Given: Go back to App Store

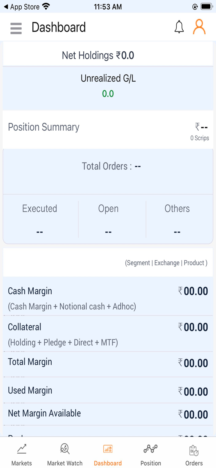Looking at the screenshot, I should click(21, 7).
